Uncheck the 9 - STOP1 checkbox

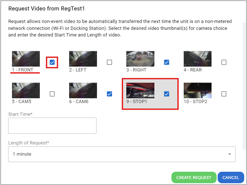[x=167, y=94]
